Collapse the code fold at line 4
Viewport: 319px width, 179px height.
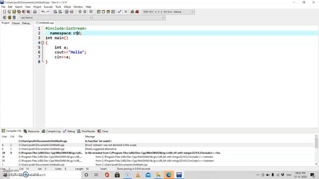tap(42, 43)
